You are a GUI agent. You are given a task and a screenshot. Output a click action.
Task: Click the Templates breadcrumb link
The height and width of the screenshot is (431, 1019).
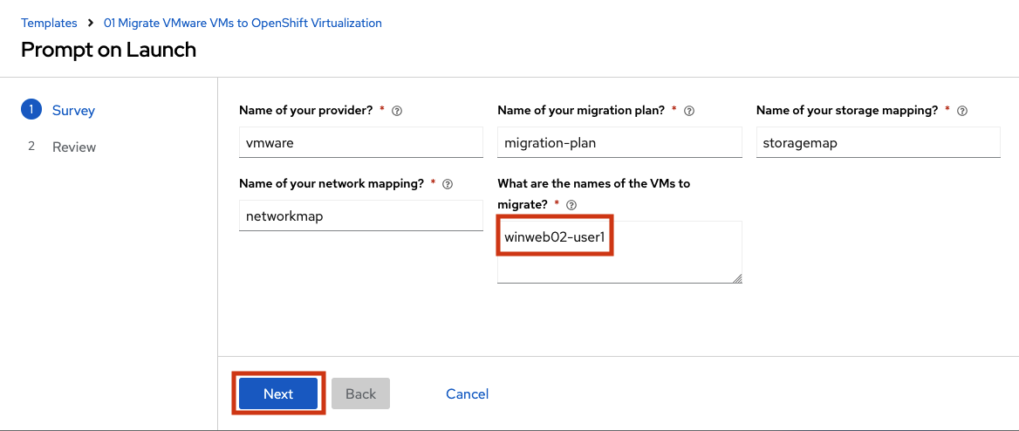(49, 23)
